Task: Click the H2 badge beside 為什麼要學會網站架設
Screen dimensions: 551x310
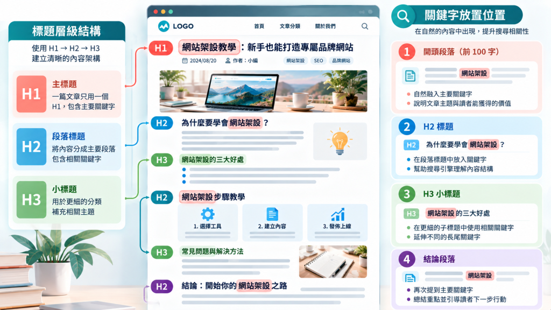Action: pyautogui.click(x=161, y=123)
